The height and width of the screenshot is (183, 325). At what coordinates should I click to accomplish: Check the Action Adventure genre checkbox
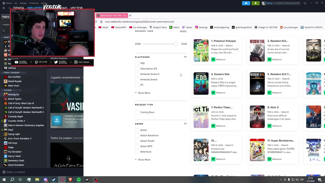point(137,135)
